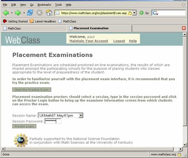The height and width of the screenshot is (158, 188).
Task: Click the green Forward arrow button
Action: click(x=18, y=13)
